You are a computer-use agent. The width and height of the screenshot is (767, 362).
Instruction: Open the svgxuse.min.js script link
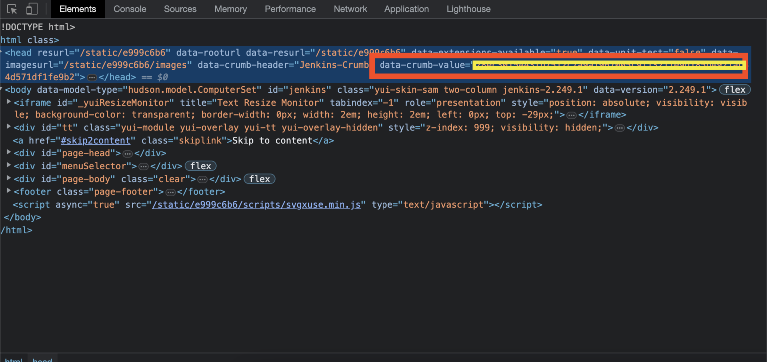click(256, 205)
